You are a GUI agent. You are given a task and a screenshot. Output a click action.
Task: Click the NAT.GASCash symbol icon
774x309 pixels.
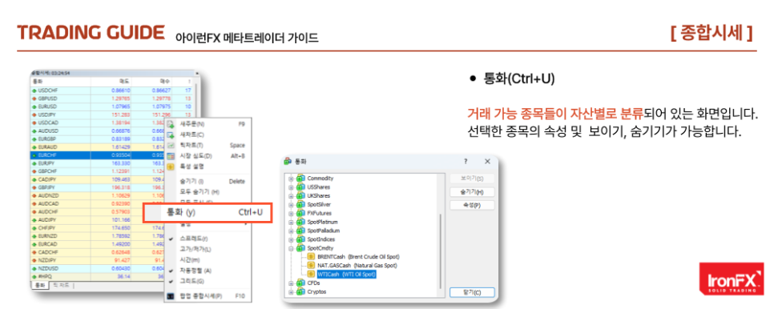click(311, 265)
